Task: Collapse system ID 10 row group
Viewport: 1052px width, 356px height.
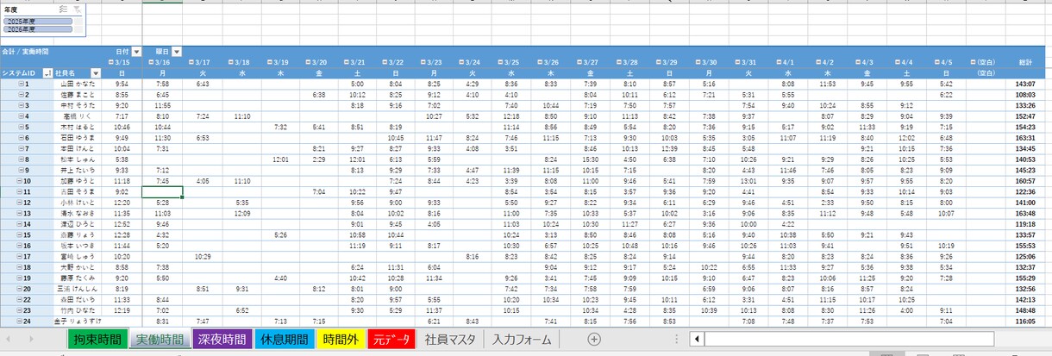Action: [x=20, y=181]
